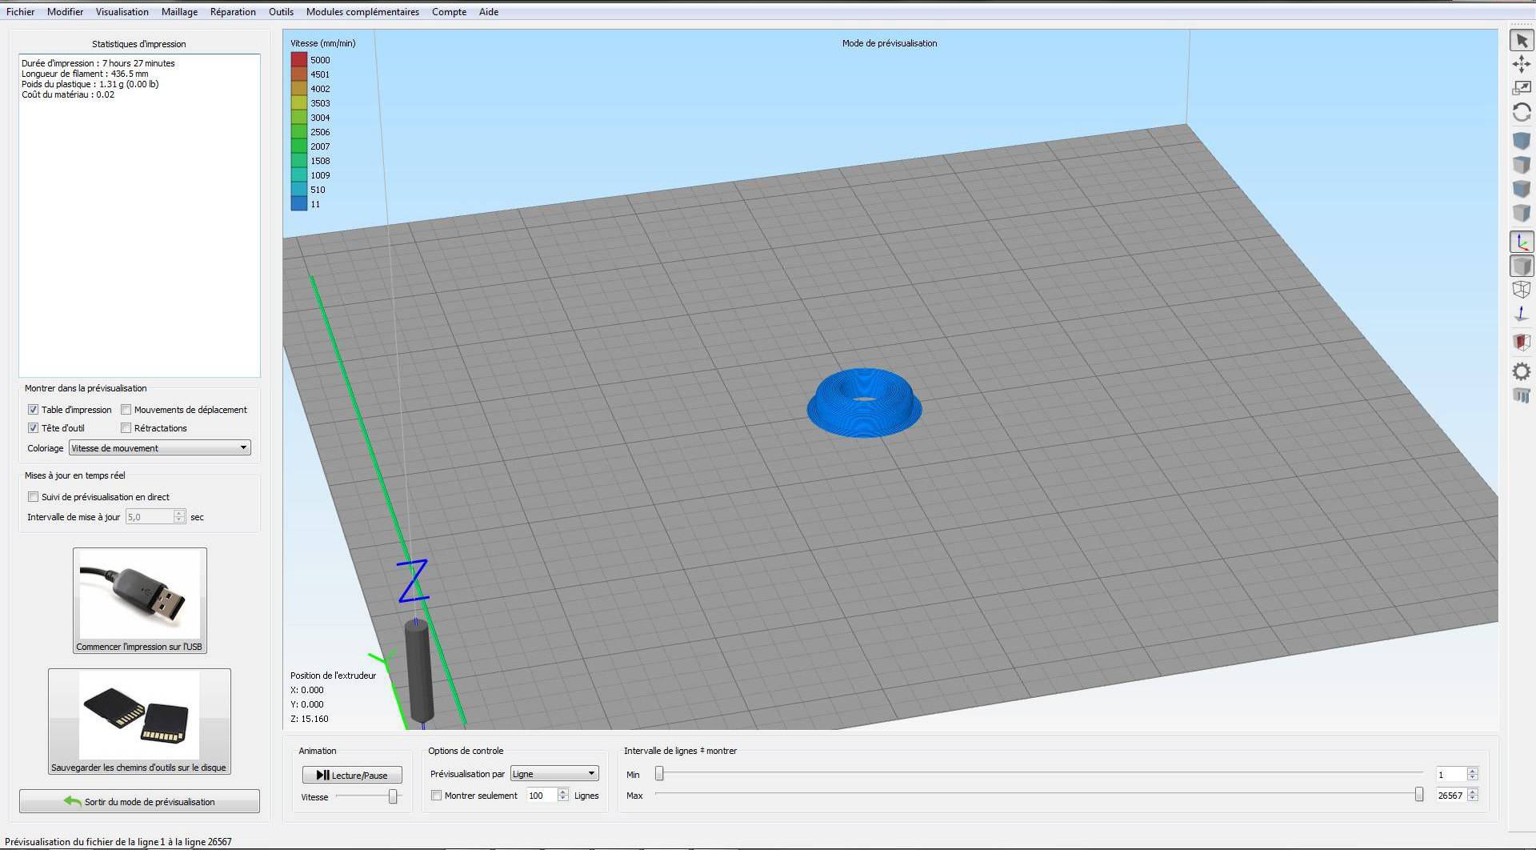Image resolution: width=1536 pixels, height=850 pixels.
Task: Switch to the front view cube
Action: [x=1522, y=189]
